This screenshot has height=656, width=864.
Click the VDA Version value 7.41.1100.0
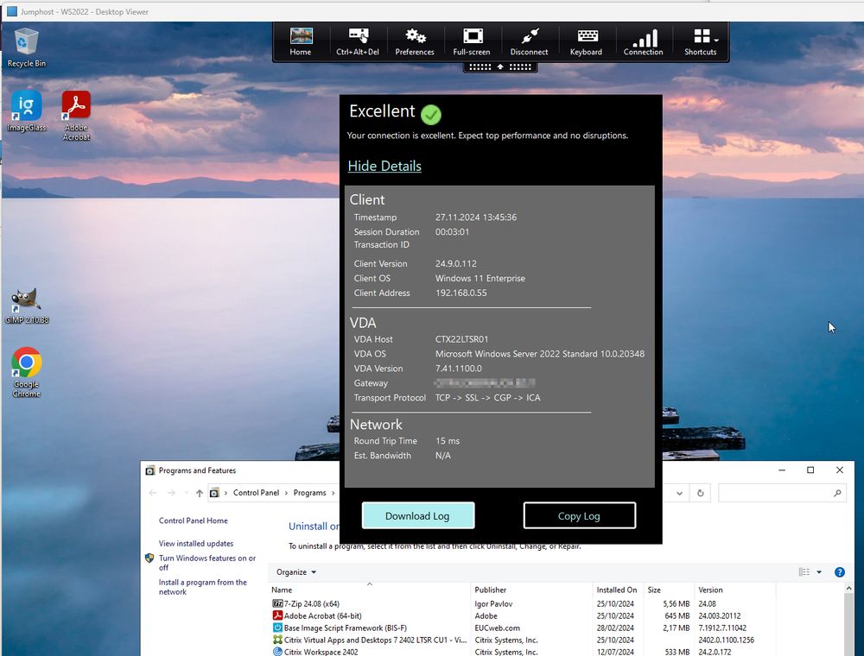point(459,369)
